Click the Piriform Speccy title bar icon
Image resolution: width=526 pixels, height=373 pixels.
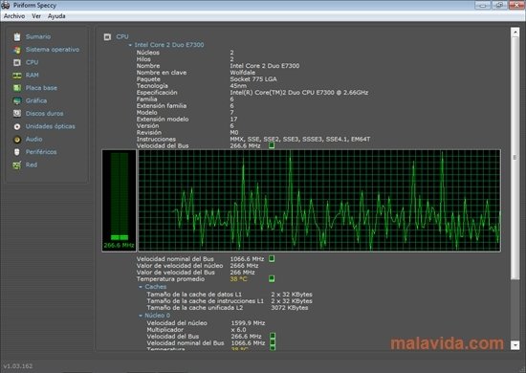[6, 5]
